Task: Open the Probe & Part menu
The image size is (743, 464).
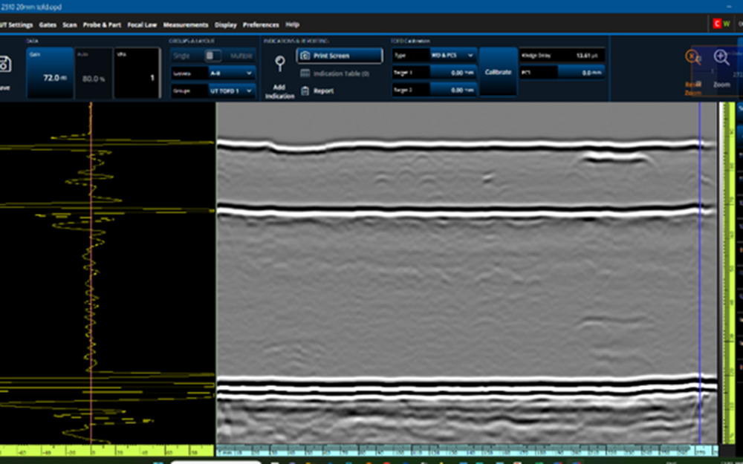Action: (102, 24)
